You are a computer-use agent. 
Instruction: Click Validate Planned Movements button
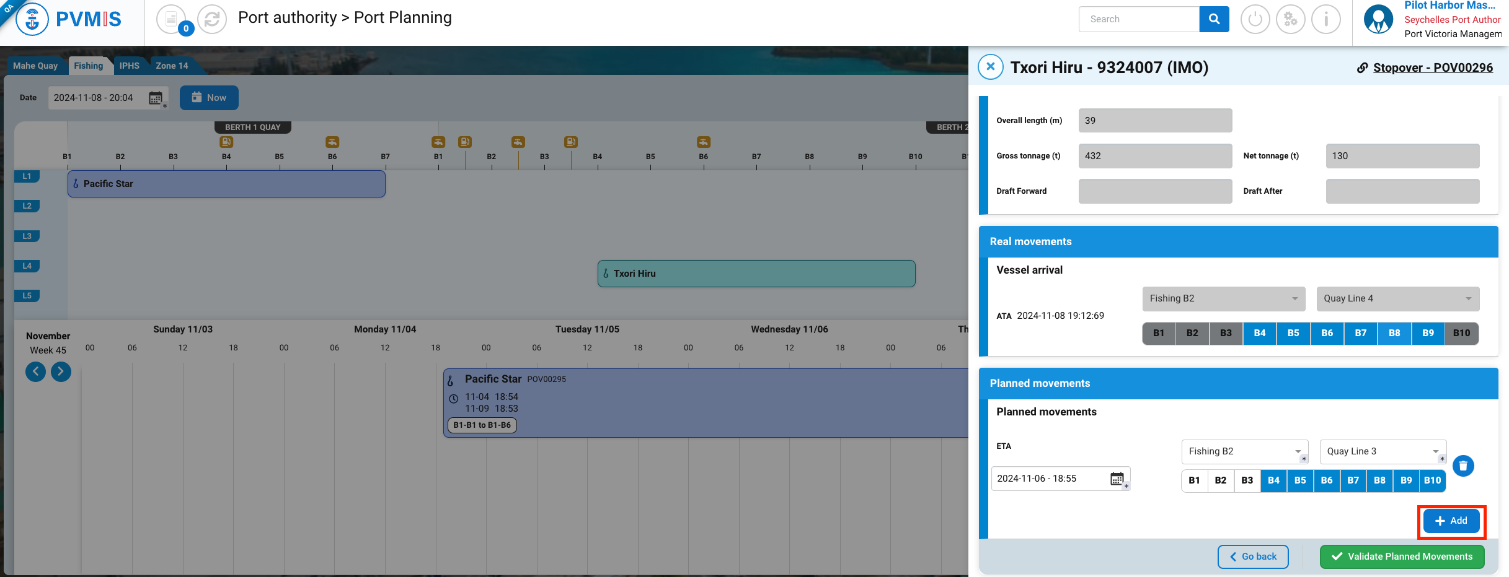(x=1402, y=557)
